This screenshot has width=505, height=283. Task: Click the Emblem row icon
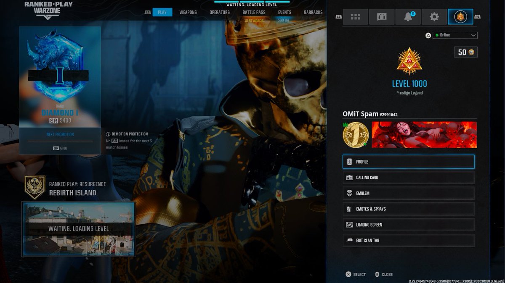point(349,193)
